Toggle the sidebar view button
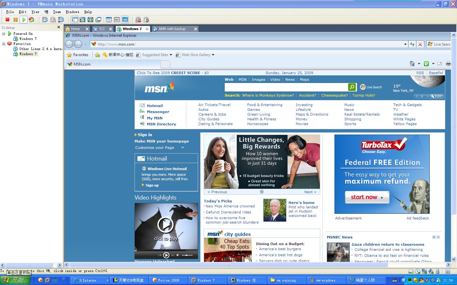 [x=75, y=20]
